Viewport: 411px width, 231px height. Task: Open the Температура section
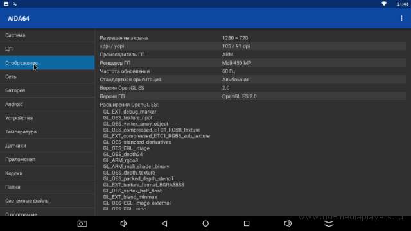click(x=47, y=132)
